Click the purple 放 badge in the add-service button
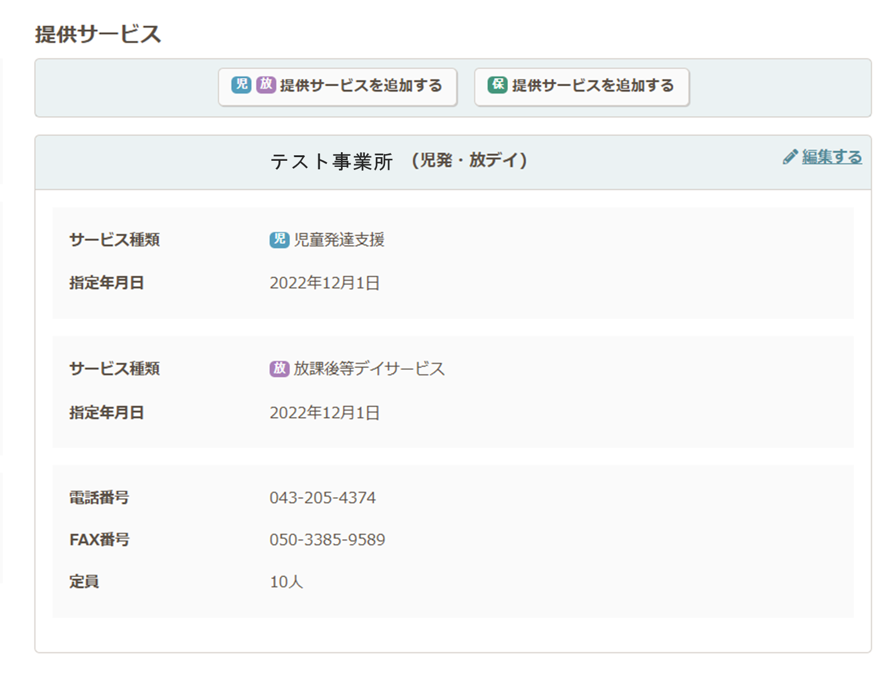The image size is (893, 678). (266, 84)
